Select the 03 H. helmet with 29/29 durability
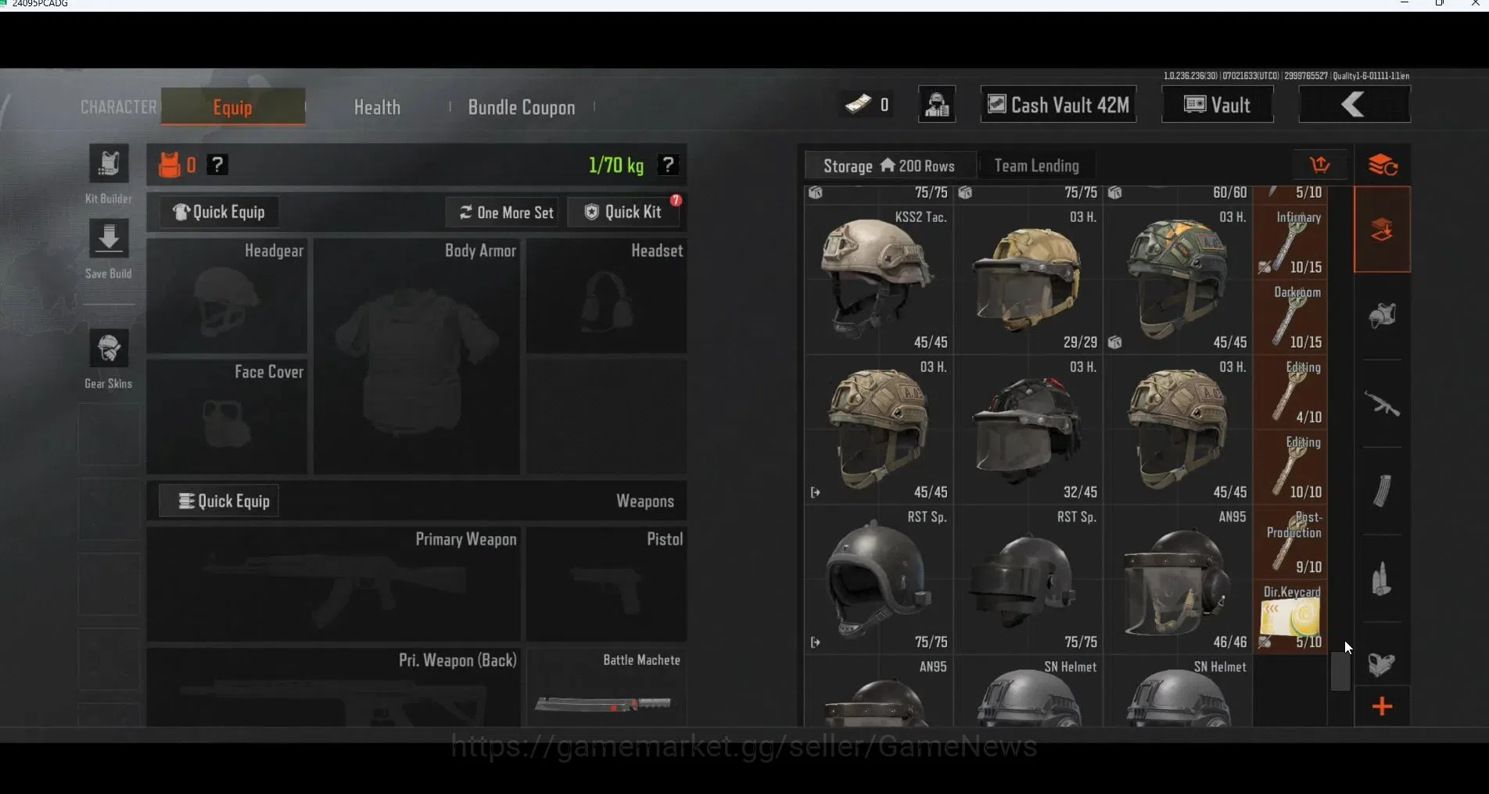Viewport: 1489px width, 794px height. 1028,280
